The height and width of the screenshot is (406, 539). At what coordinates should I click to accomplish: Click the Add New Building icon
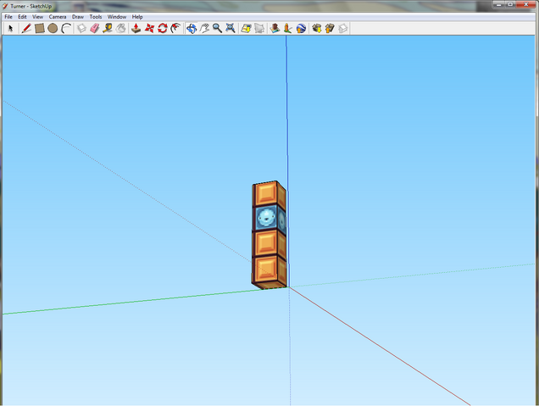275,28
